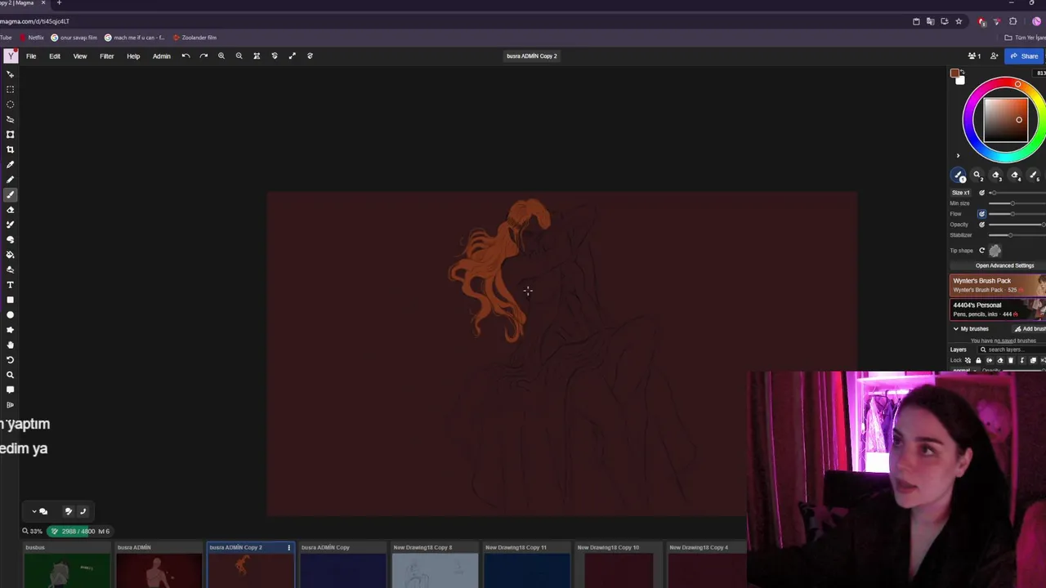Screen dimensions: 1046x588
Task: Select the Pencil tool
Action: [x=11, y=180]
